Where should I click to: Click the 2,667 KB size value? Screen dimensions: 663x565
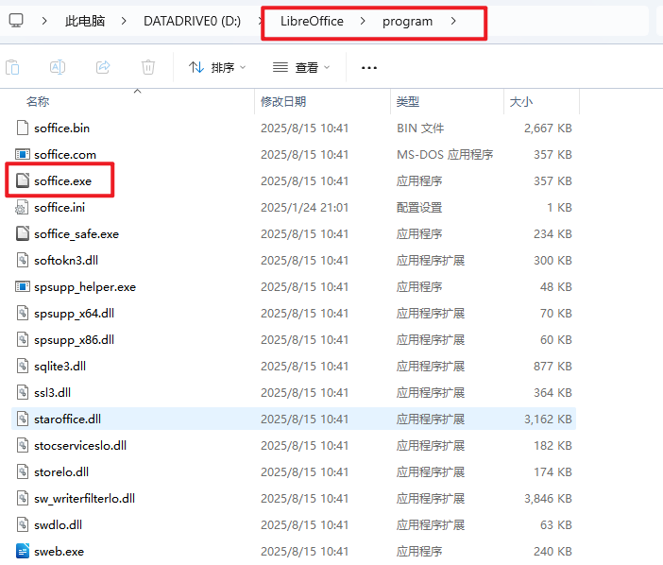[x=548, y=128]
